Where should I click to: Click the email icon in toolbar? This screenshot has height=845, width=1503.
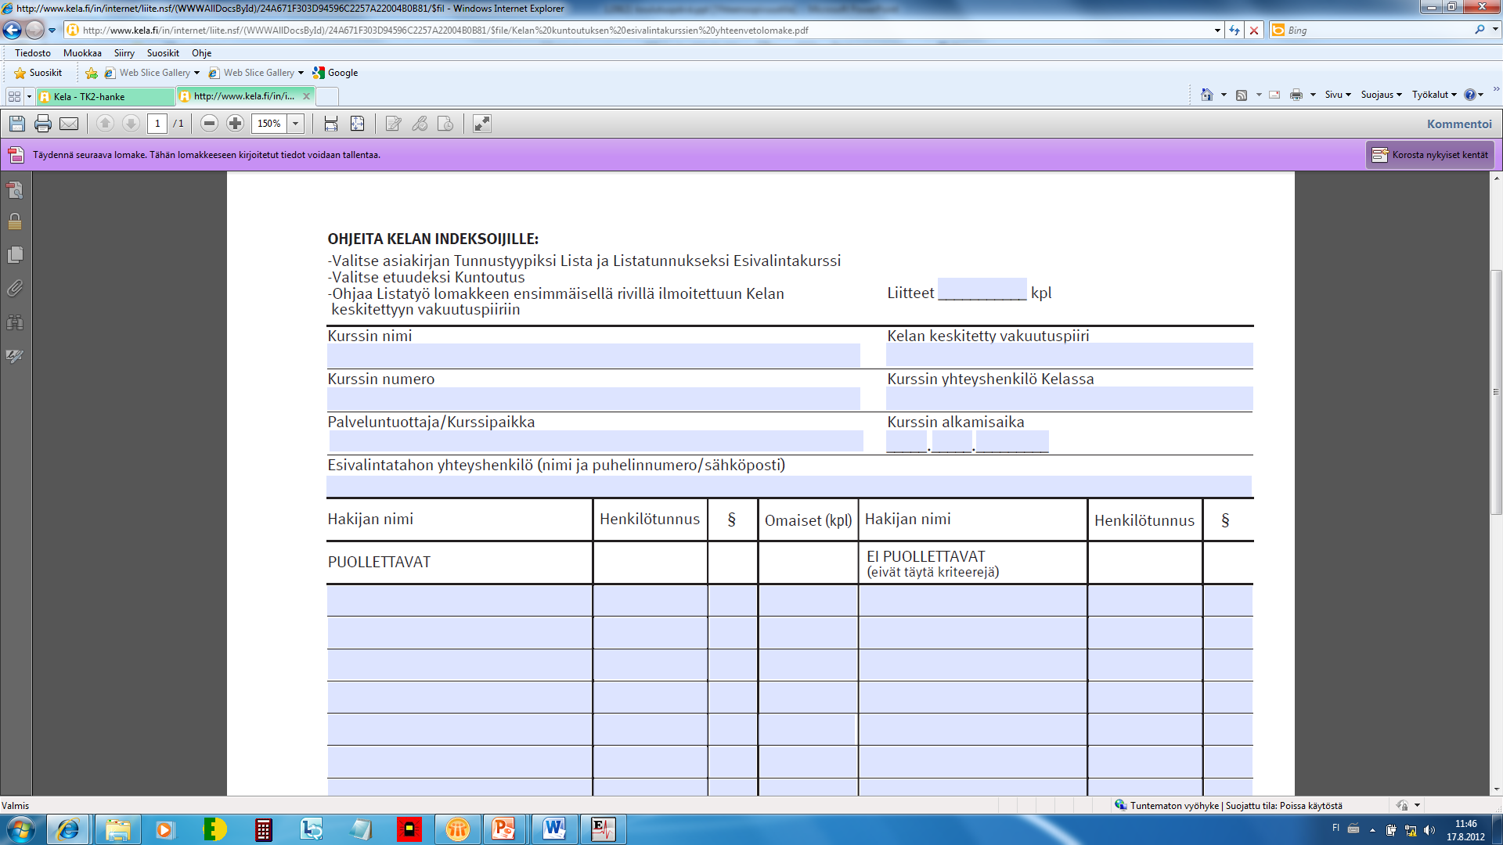pos(66,123)
